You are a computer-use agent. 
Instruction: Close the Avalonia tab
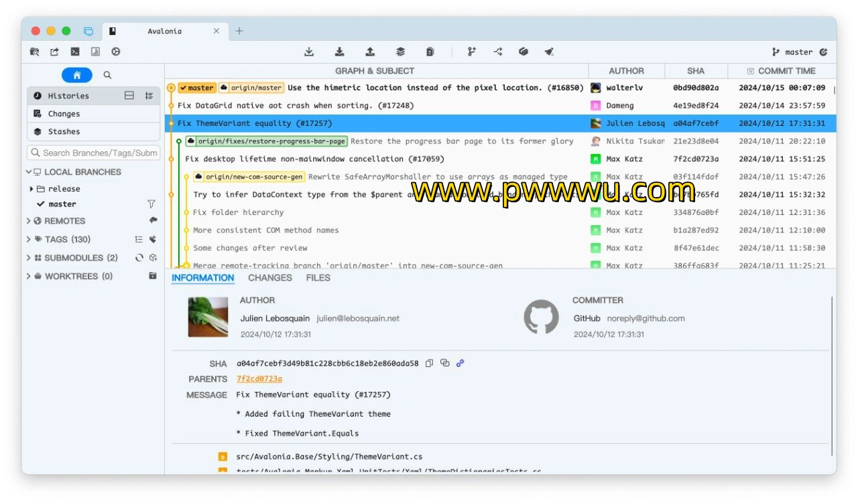pos(217,31)
